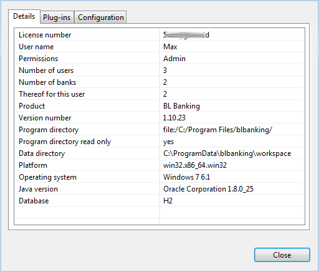The width and height of the screenshot is (319, 272).
Task: Select the H2 database value
Action: 168,201
